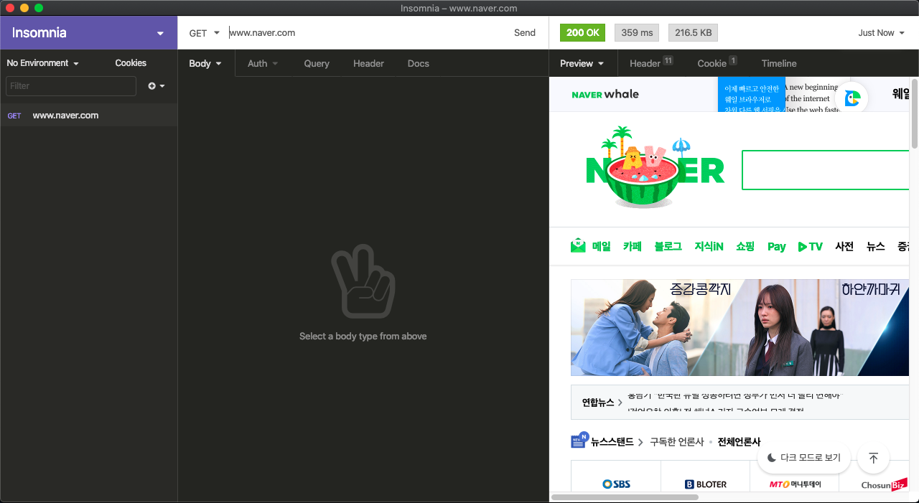Click the 200 OK status badge
The height and width of the screenshot is (503, 919).
582,33
